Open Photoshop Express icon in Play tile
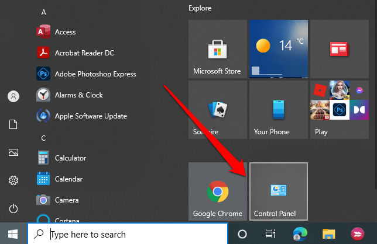Image resolution: width=377 pixels, height=244 pixels. click(340, 110)
